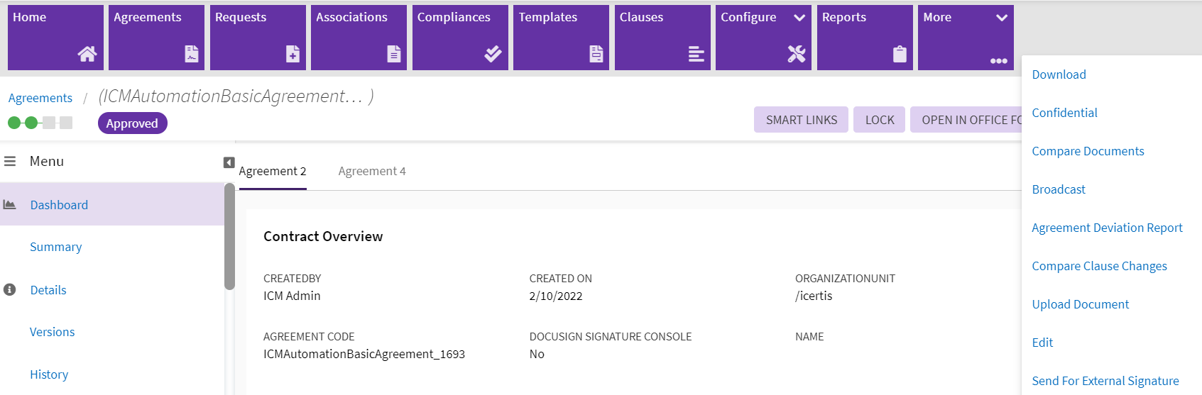Viewport: 1202px width, 395px height.
Task: Click the Compliances double-checkmark icon
Action: [493, 54]
